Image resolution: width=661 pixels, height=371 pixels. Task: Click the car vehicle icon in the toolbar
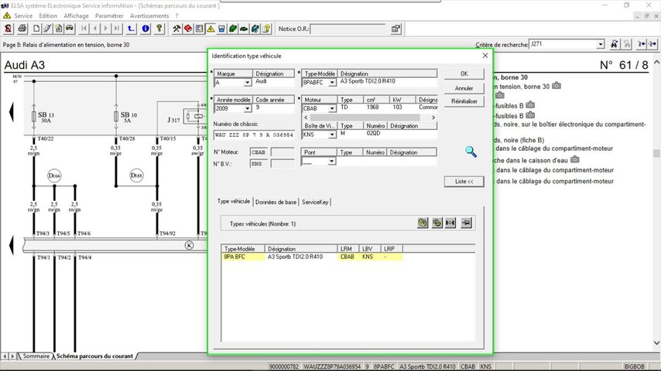click(x=70, y=29)
